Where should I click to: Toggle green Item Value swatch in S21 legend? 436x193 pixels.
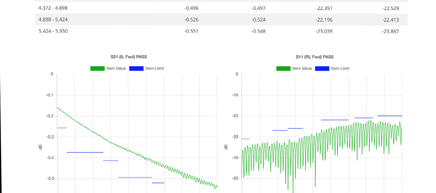[x=97, y=68]
